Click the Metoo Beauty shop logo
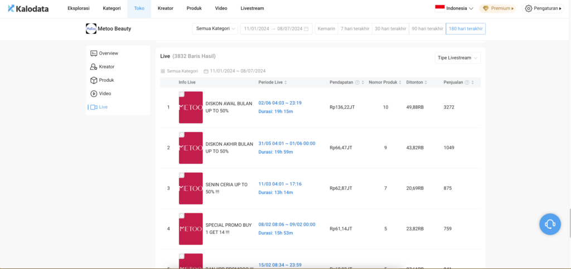Screen dimensions: 571x269 tap(91, 29)
